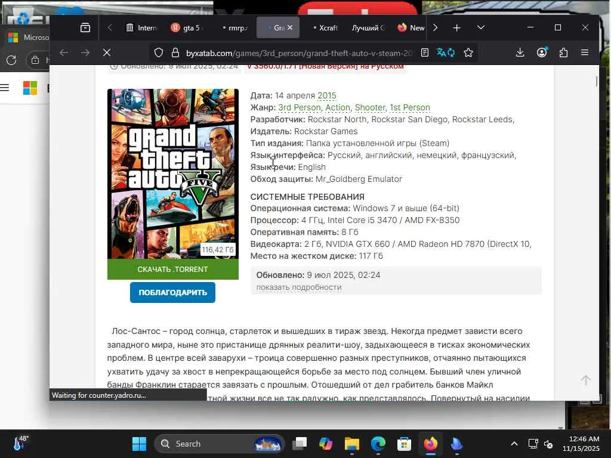Click the Mr_Goldberg Emulator text
Screen dimensions: 611x458
[359, 179]
